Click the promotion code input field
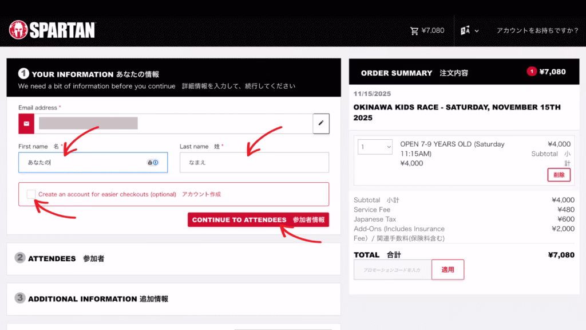This screenshot has height=330, width=586. 393,270
